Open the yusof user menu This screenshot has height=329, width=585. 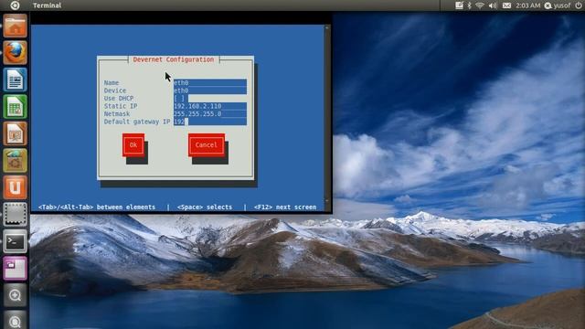tap(558, 5)
